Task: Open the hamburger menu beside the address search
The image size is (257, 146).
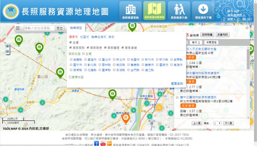Action: (x=18, y=28)
